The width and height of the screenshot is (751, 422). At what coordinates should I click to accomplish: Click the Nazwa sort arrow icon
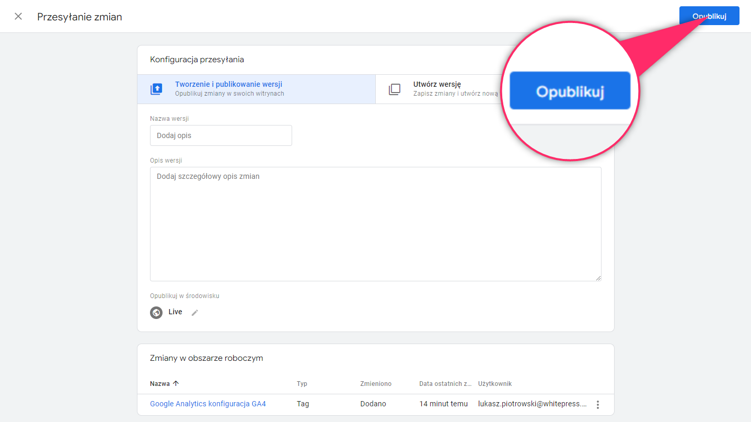[x=176, y=383]
